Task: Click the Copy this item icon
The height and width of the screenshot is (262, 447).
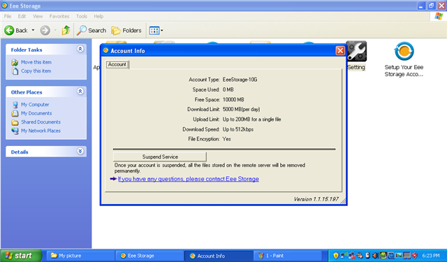Action: 15,71
